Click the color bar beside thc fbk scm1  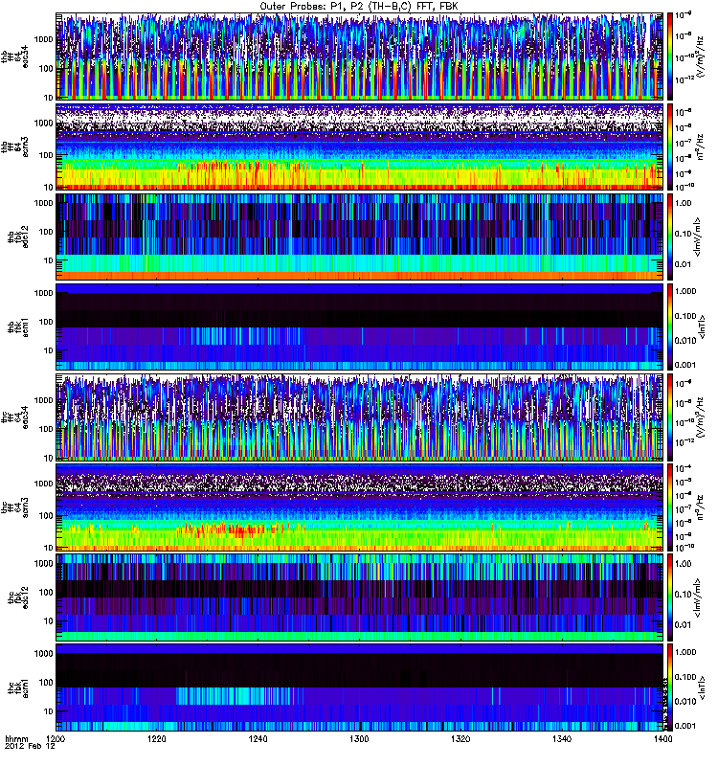coord(671,687)
